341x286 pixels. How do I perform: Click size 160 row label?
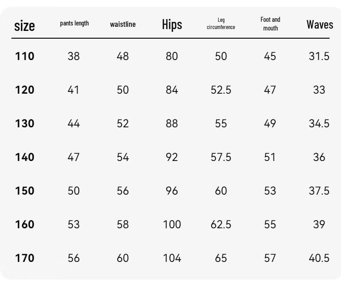(x=25, y=224)
